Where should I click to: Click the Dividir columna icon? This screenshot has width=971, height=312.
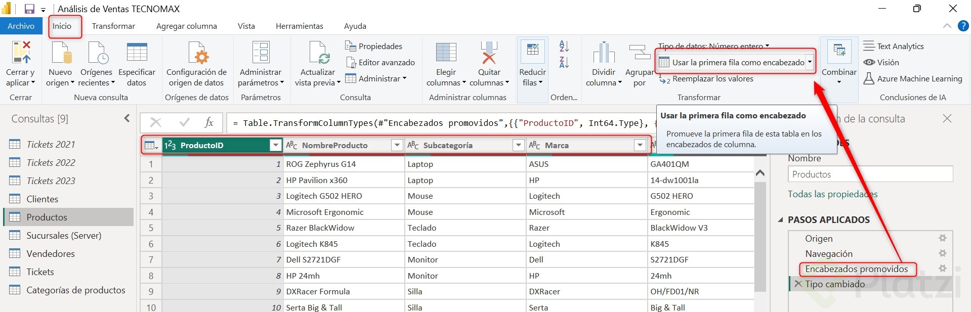click(604, 53)
